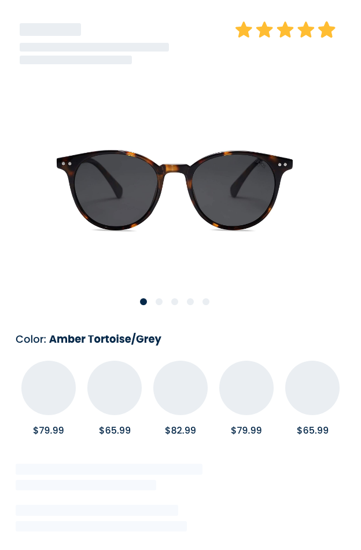
Task: Select the first color swatch priced $79.99
Action: (49, 387)
